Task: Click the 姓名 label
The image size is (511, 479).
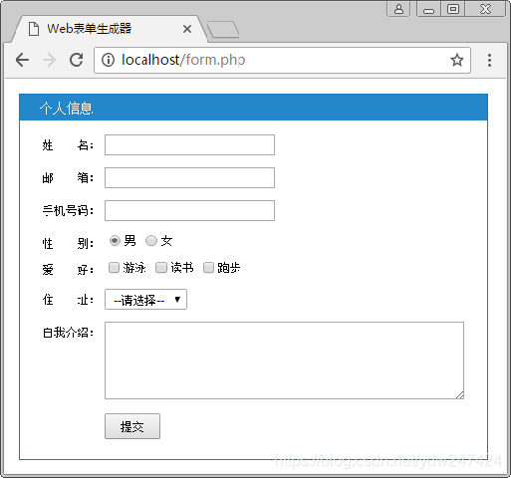Action: pos(68,145)
